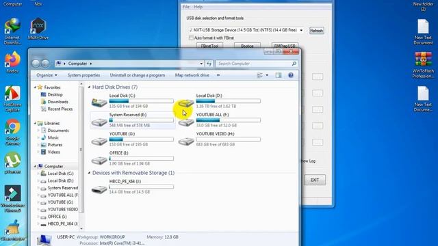Click the EXIT button in USB tool
The image size is (438, 246).
point(315,180)
